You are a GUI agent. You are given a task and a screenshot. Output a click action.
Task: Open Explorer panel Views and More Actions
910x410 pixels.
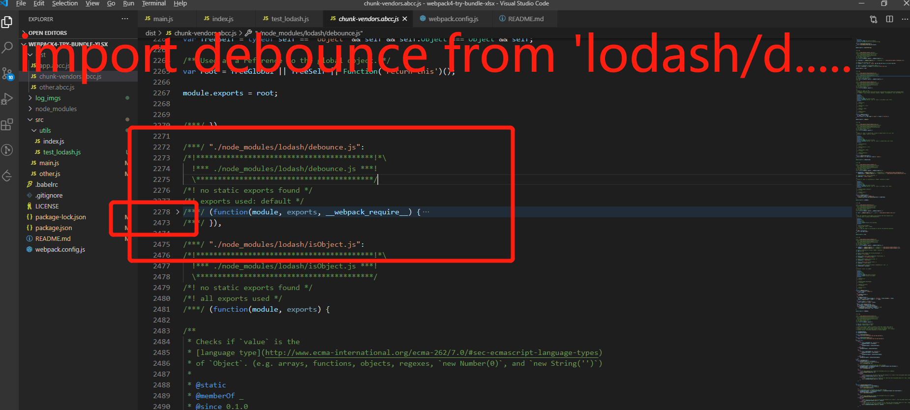125,19
